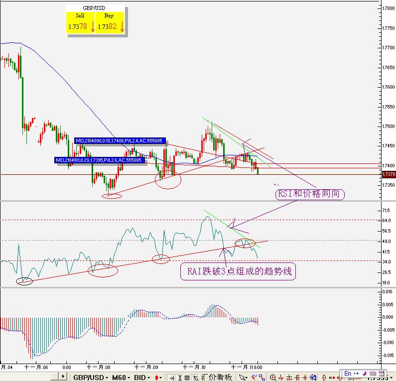Click the En language indicator on IME bar
The height and width of the screenshot is (382, 396).
pyautogui.click(x=348, y=374)
